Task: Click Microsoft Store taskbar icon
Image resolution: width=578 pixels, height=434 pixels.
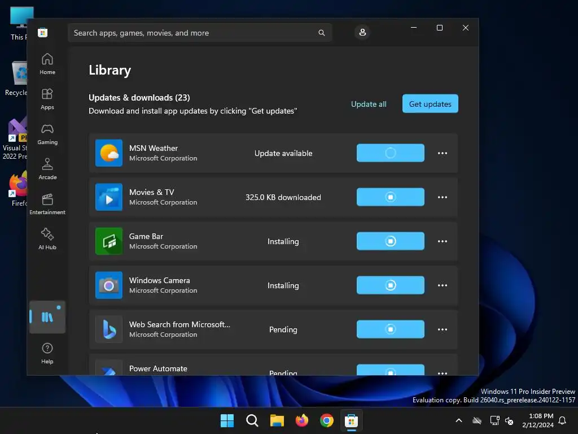Action: (352, 420)
